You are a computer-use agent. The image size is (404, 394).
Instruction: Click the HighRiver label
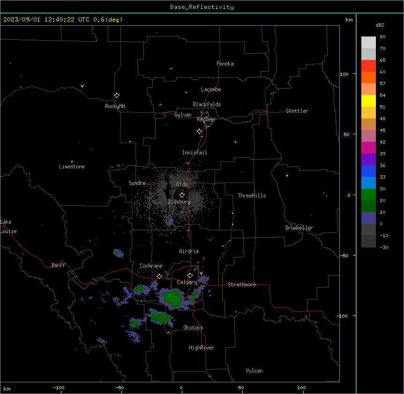pos(202,348)
